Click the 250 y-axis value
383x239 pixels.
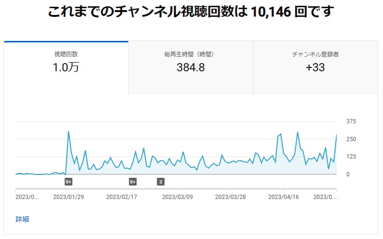[x=351, y=139]
